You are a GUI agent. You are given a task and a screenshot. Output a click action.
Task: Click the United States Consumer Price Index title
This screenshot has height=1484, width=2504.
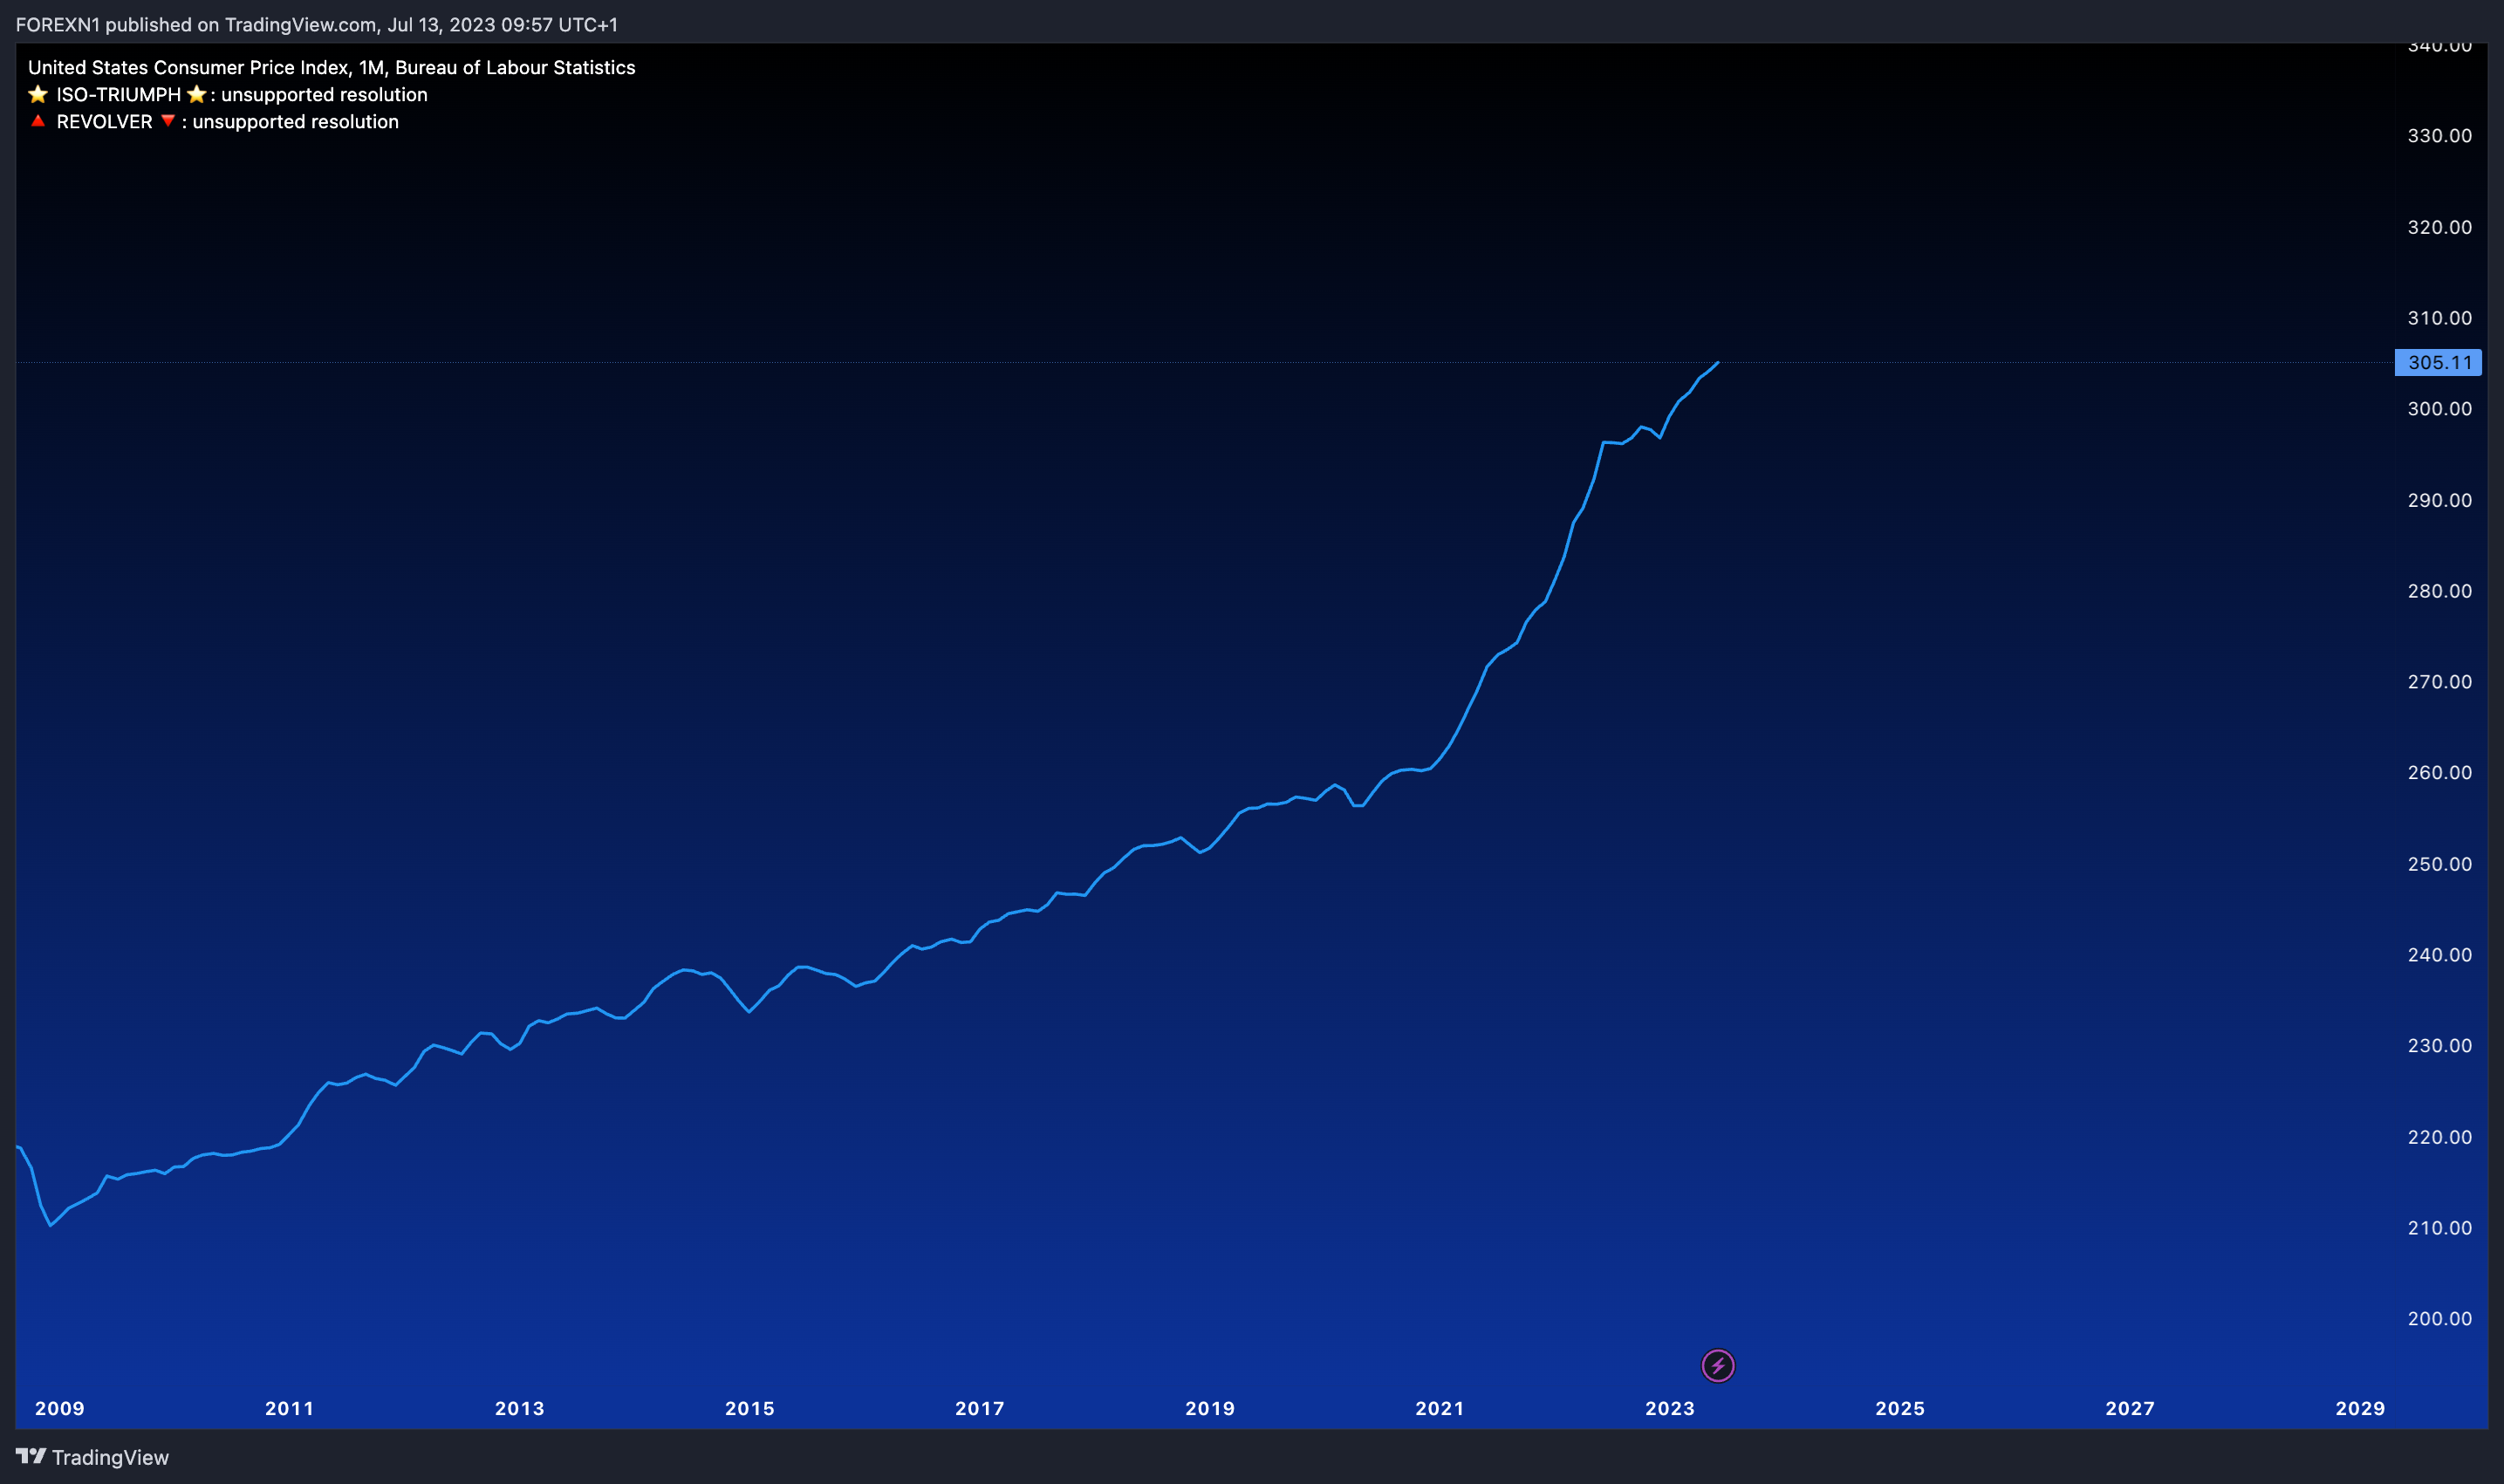(x=331, y=67)
